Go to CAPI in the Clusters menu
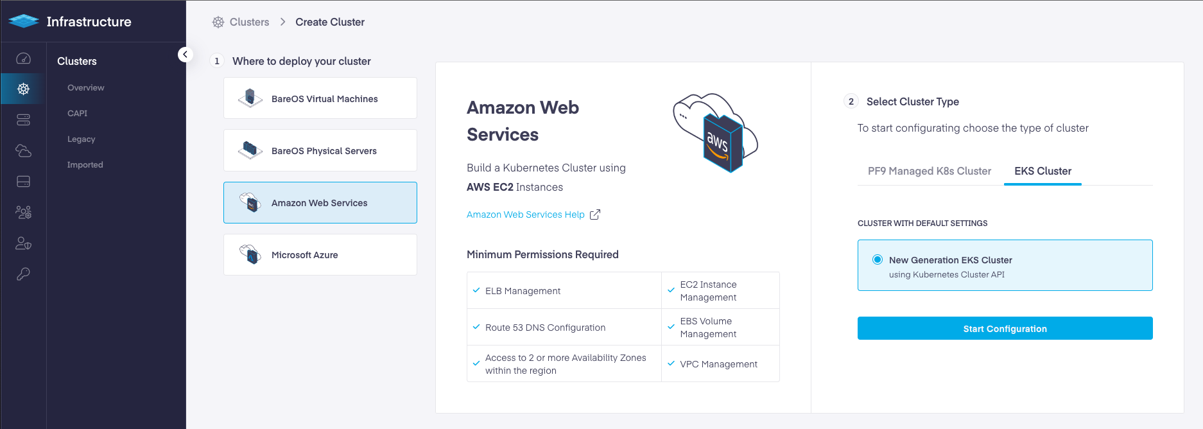1203x429 pixels. pyautogui.click(x=77, y=113)
